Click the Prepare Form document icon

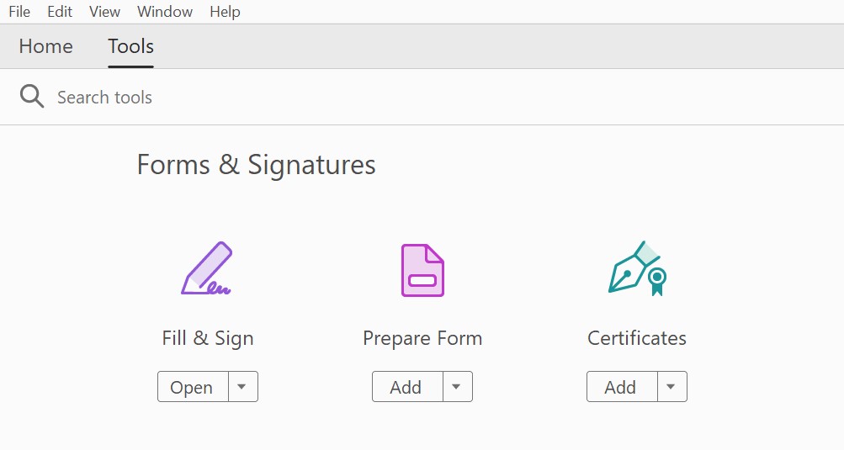pyautogui.click(x=422, y=270)
